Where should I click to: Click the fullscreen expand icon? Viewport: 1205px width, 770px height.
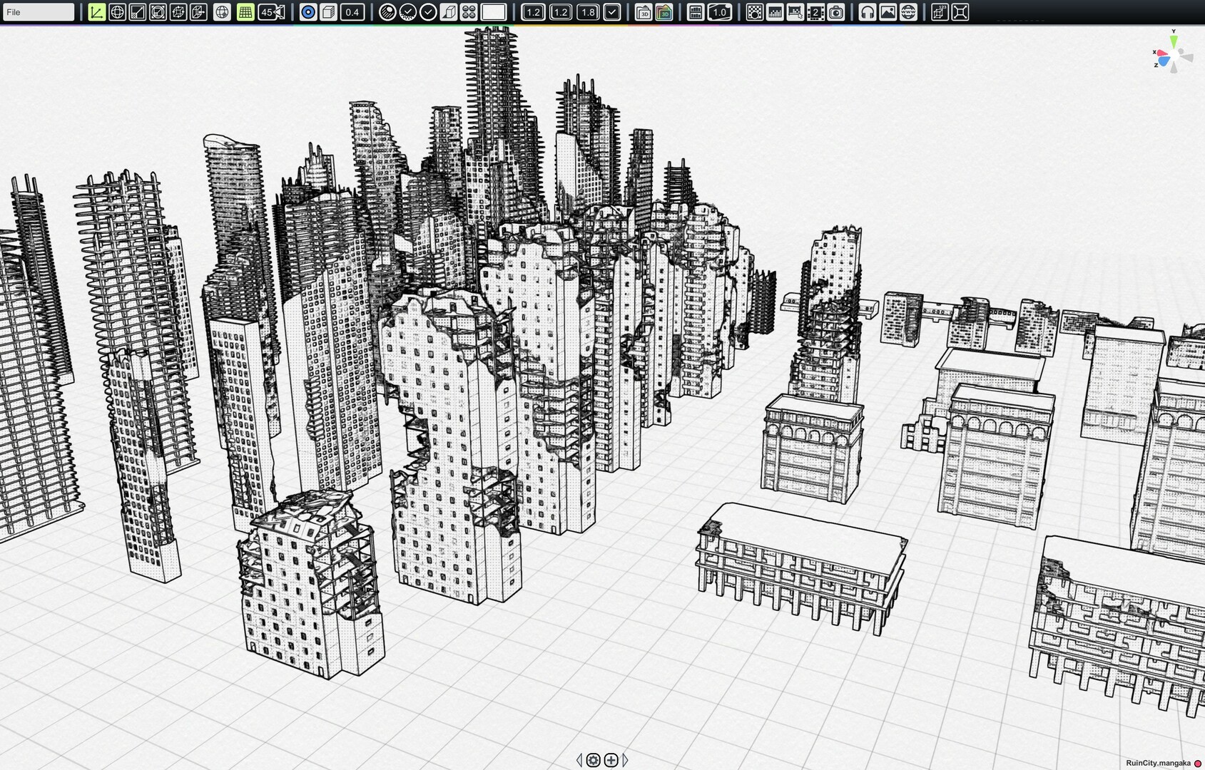click(960, 12)
